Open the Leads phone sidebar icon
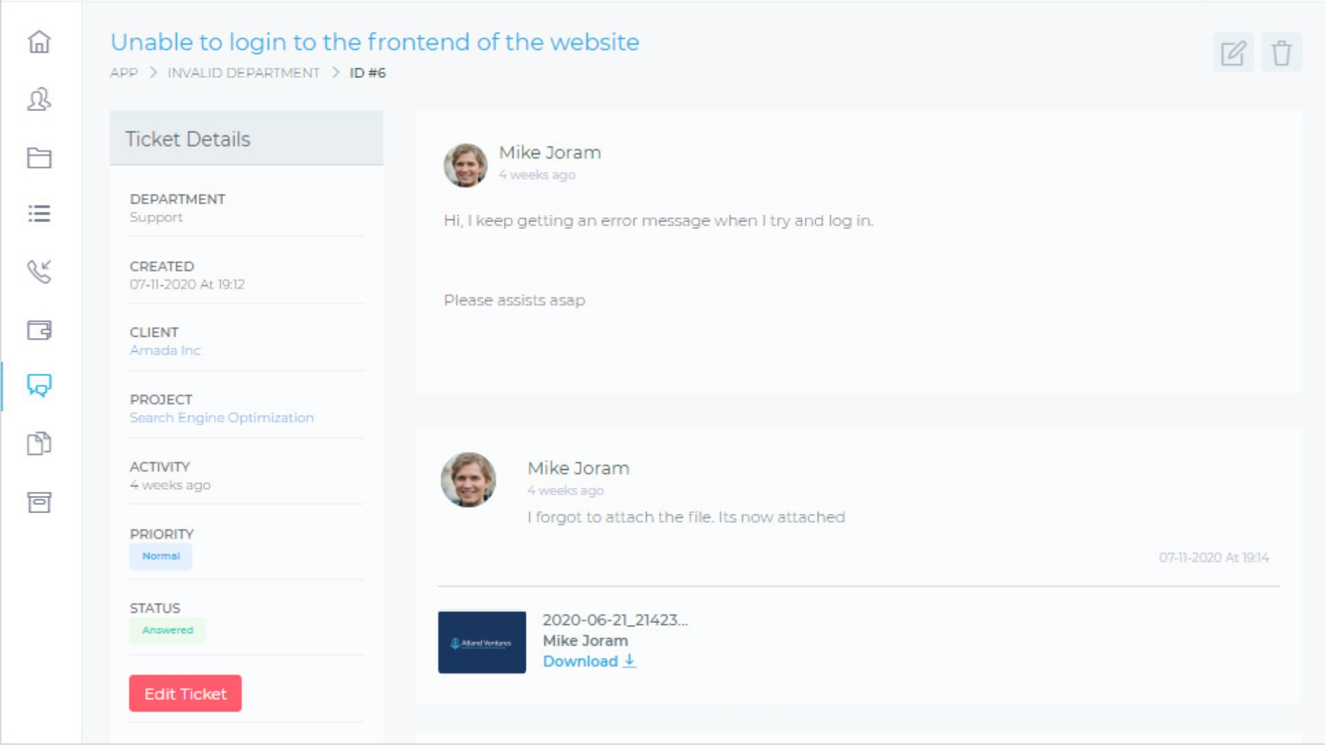The image size is (1325, 745). (39, 271)
